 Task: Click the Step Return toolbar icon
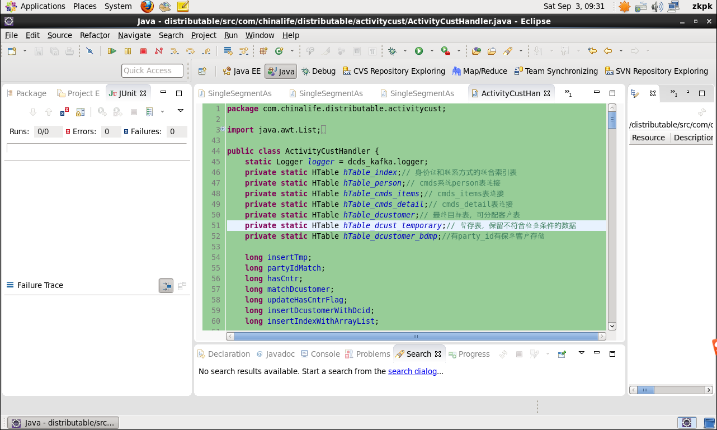(206, 51)
